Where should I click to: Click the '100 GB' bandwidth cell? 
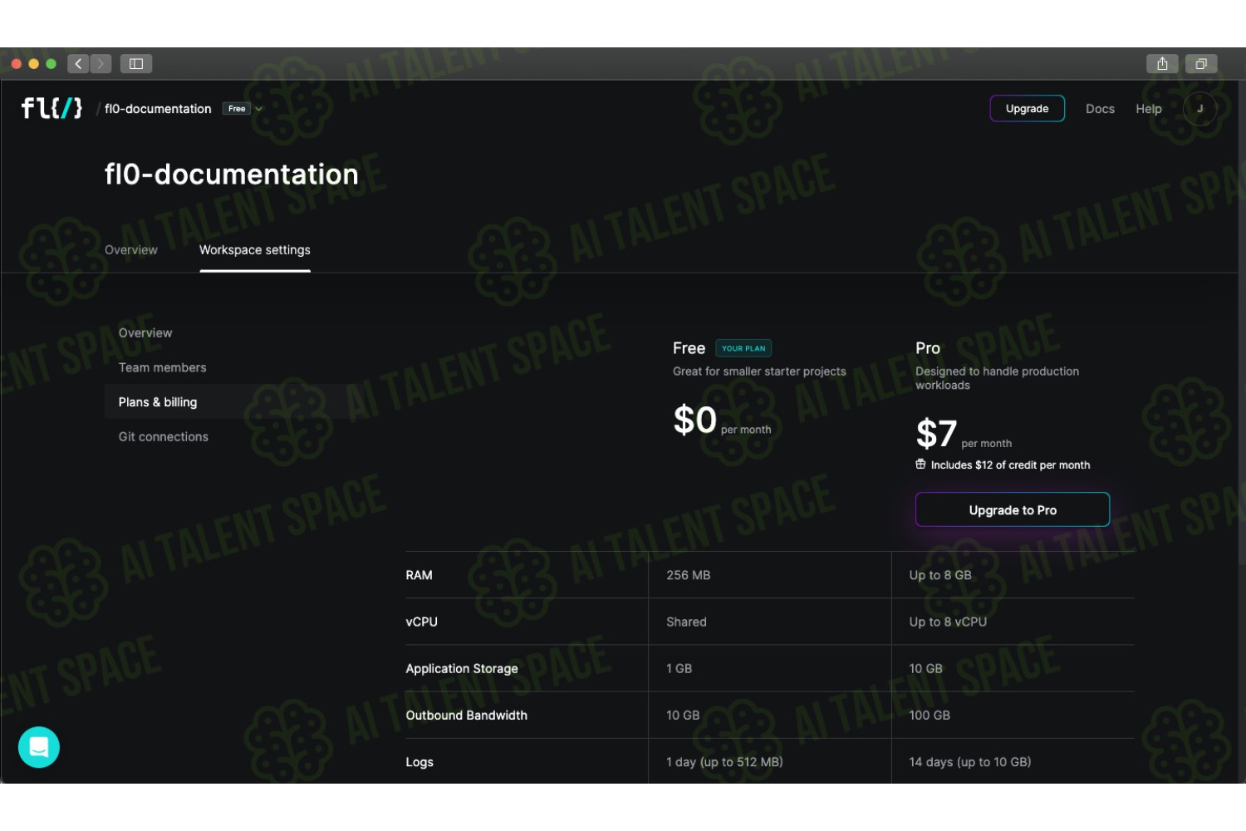click(930, 715)
